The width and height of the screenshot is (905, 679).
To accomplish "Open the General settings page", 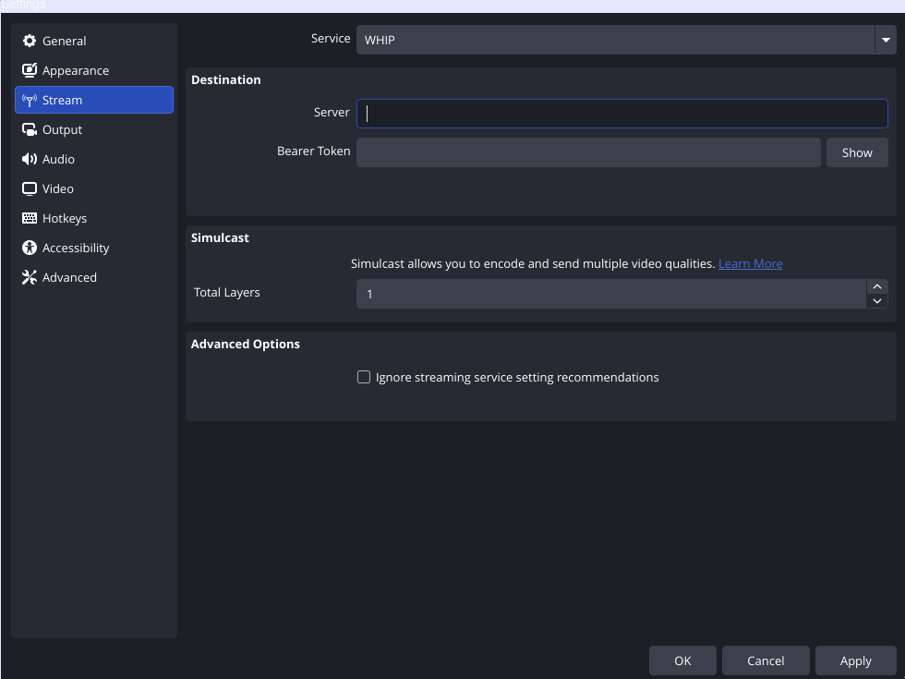I will [94, 41].
